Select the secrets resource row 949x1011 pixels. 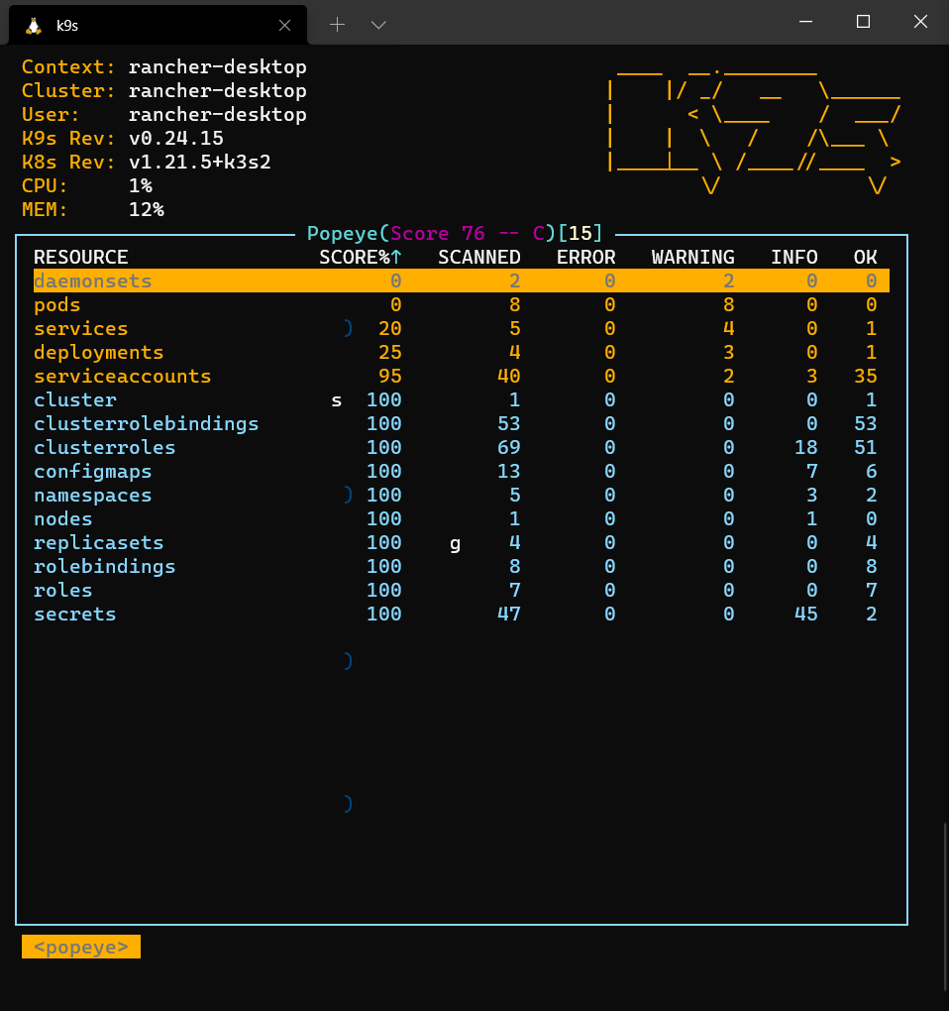point(74,614)
